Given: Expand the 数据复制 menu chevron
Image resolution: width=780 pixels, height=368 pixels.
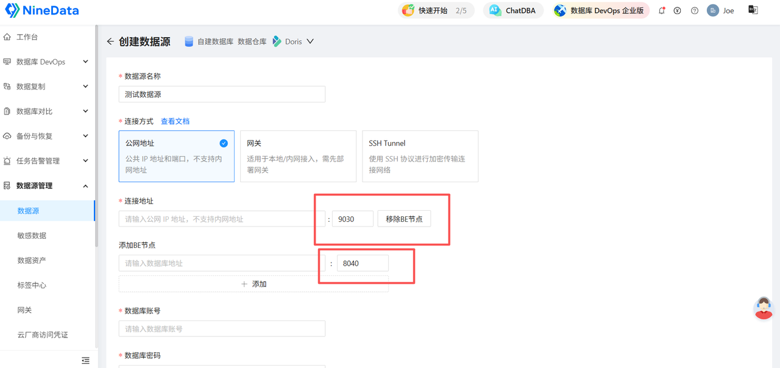Looking at the screenshot, I should click(85, 87).
